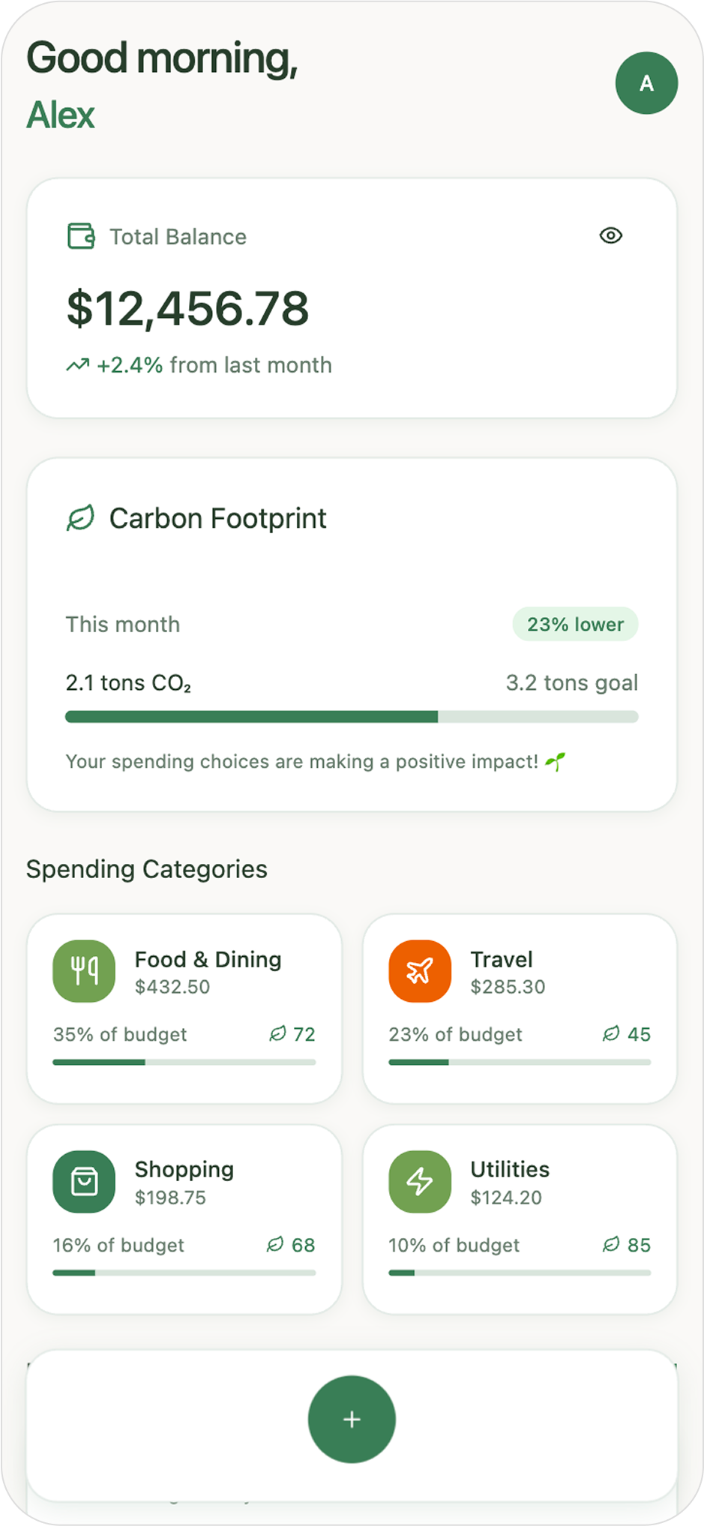Screen dimensions: 704x1526
Task: Tap the Shopping bag icon
Action: [84, 1182]
